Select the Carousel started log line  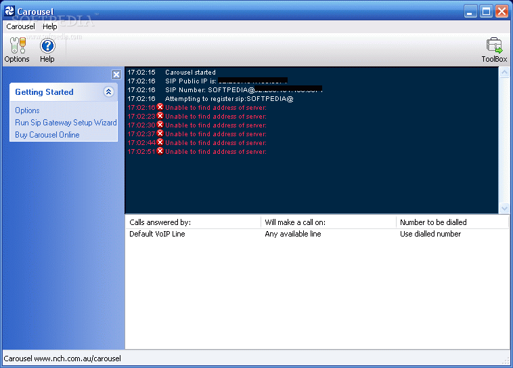click(171, 72)
